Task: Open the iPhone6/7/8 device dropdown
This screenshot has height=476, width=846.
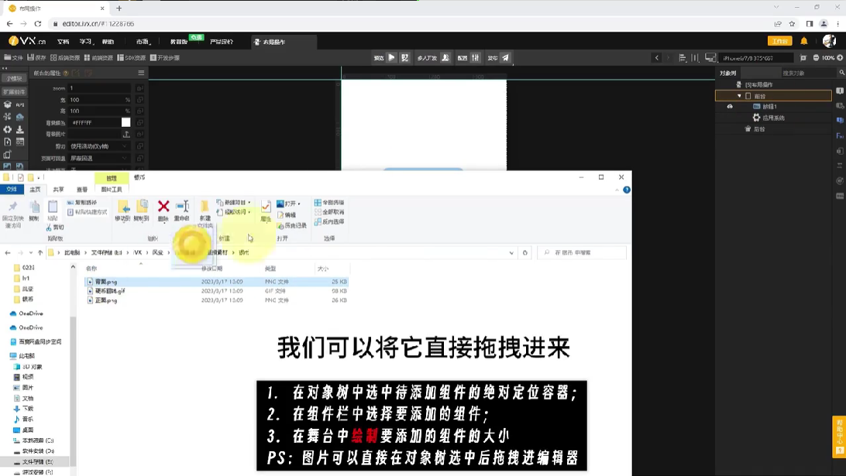Action: [758, 58]
